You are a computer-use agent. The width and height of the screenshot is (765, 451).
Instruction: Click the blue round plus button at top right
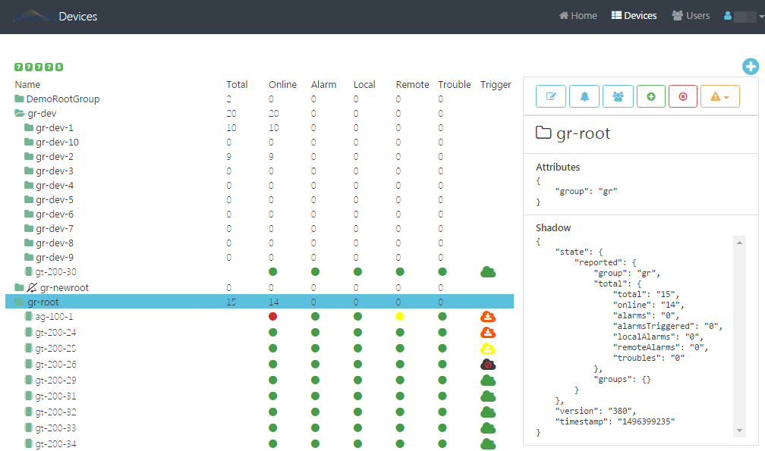click(751, 66)
